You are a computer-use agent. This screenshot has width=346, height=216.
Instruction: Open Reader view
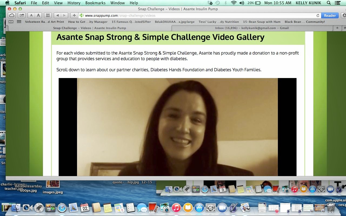(x=330, y=15)
